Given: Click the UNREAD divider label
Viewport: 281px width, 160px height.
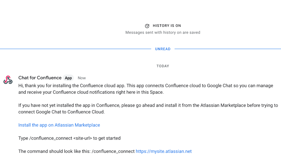Looking at the screenshot, I should pos(163,49).
